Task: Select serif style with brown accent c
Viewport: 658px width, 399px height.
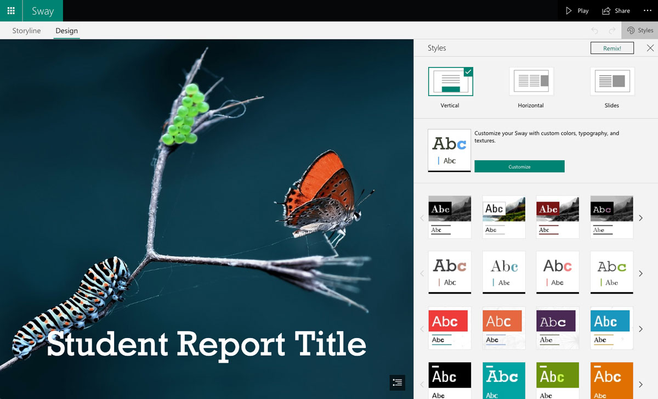Action: (450, 272)
